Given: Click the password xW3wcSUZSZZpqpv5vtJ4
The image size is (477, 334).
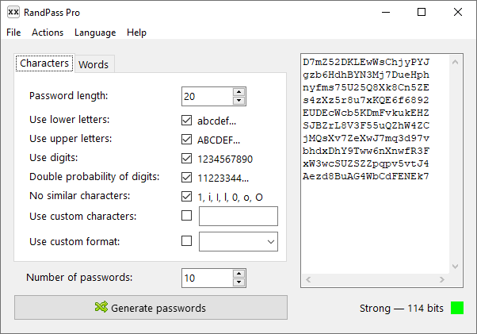Looking at the screenshot, I should click(x=366, y=163).
